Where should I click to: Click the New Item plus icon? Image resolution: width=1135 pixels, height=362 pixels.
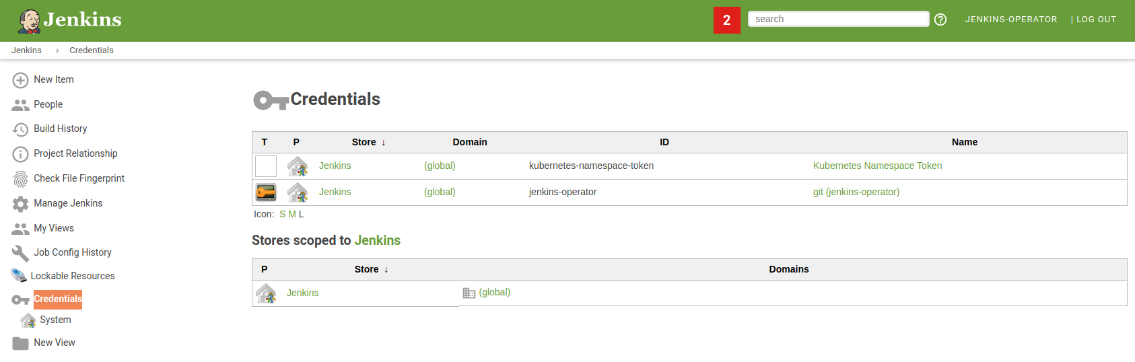20,80
